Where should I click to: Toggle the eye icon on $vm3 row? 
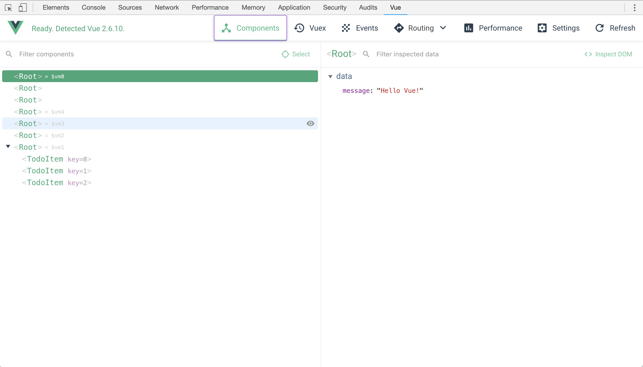pos(310,123)
